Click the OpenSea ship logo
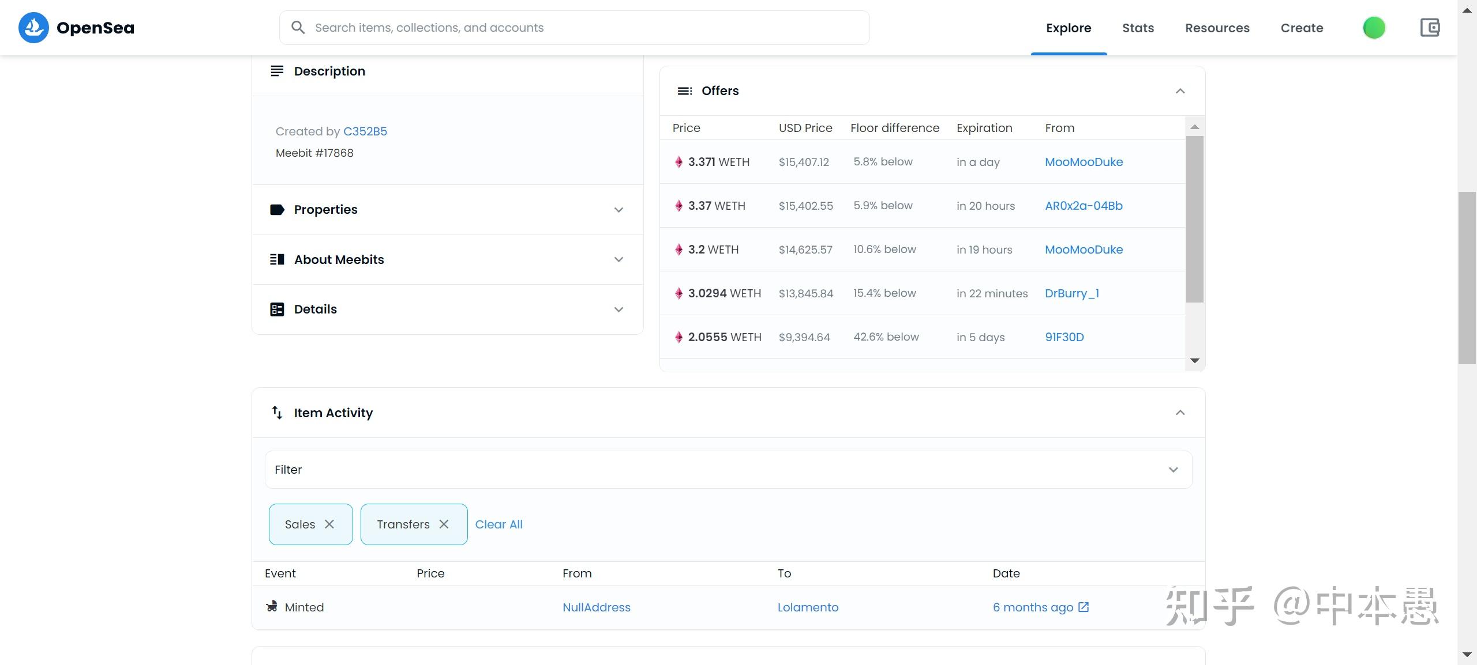The height and width of the screenshot is (665, 1477). [x=33, y=28]
